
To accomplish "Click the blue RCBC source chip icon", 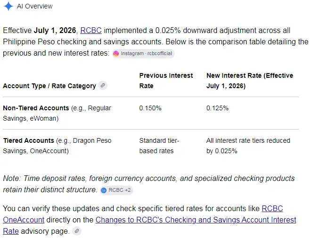I will 104,190.
